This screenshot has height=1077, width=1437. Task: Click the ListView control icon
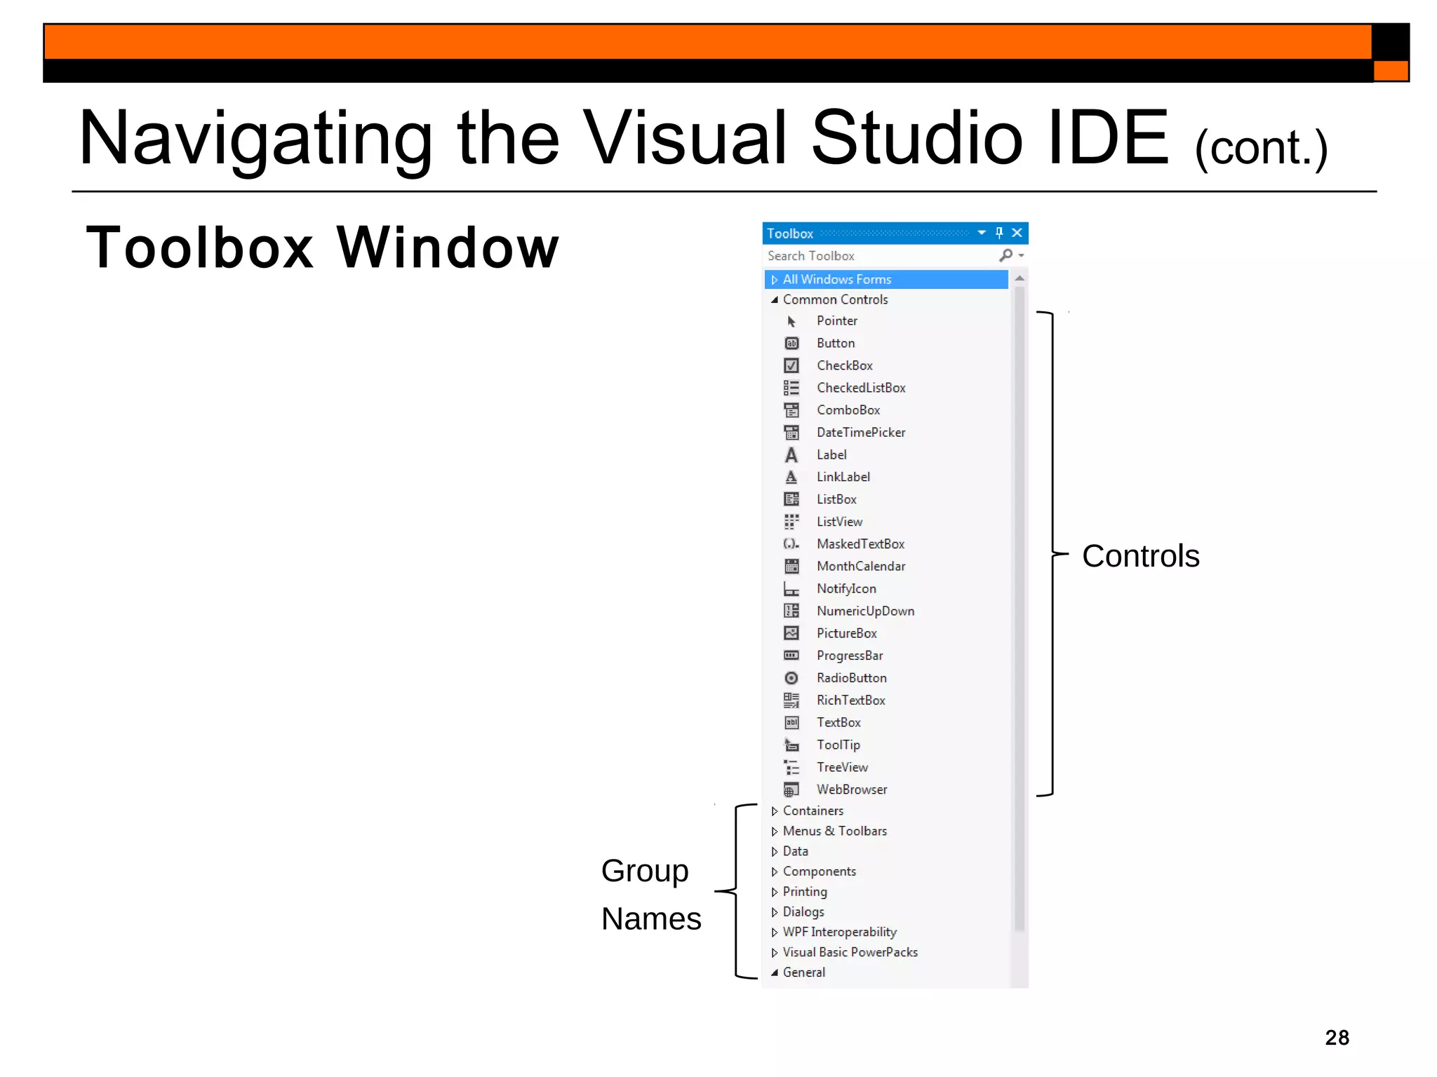[791, 522]
